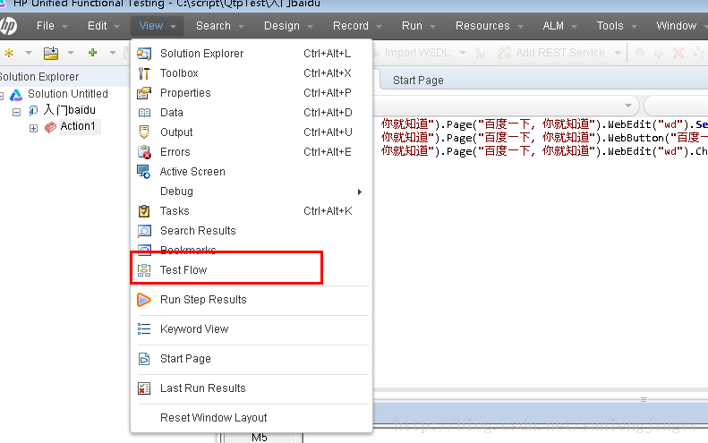The width and height of the screenshot is (708, 443).
Task: Choose Last Run Results menu entry
Action: click(x=251, y=388)
